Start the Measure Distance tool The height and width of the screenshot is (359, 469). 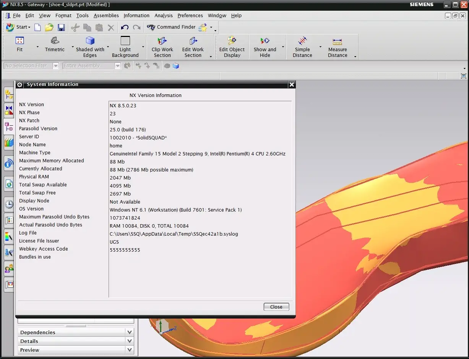338,47
